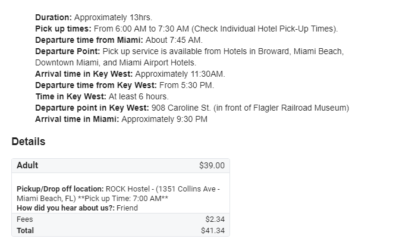Click the $39.00 adult price
409x248 pixels.
pyautogui.click(x=212, y=165)
